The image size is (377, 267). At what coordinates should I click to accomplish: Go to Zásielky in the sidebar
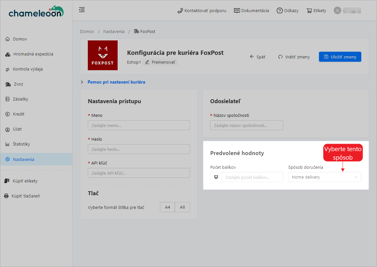coord(21,99)
